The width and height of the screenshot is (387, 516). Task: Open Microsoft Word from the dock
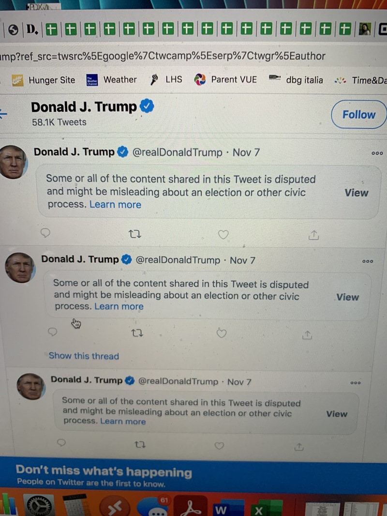tap(222, 509)
